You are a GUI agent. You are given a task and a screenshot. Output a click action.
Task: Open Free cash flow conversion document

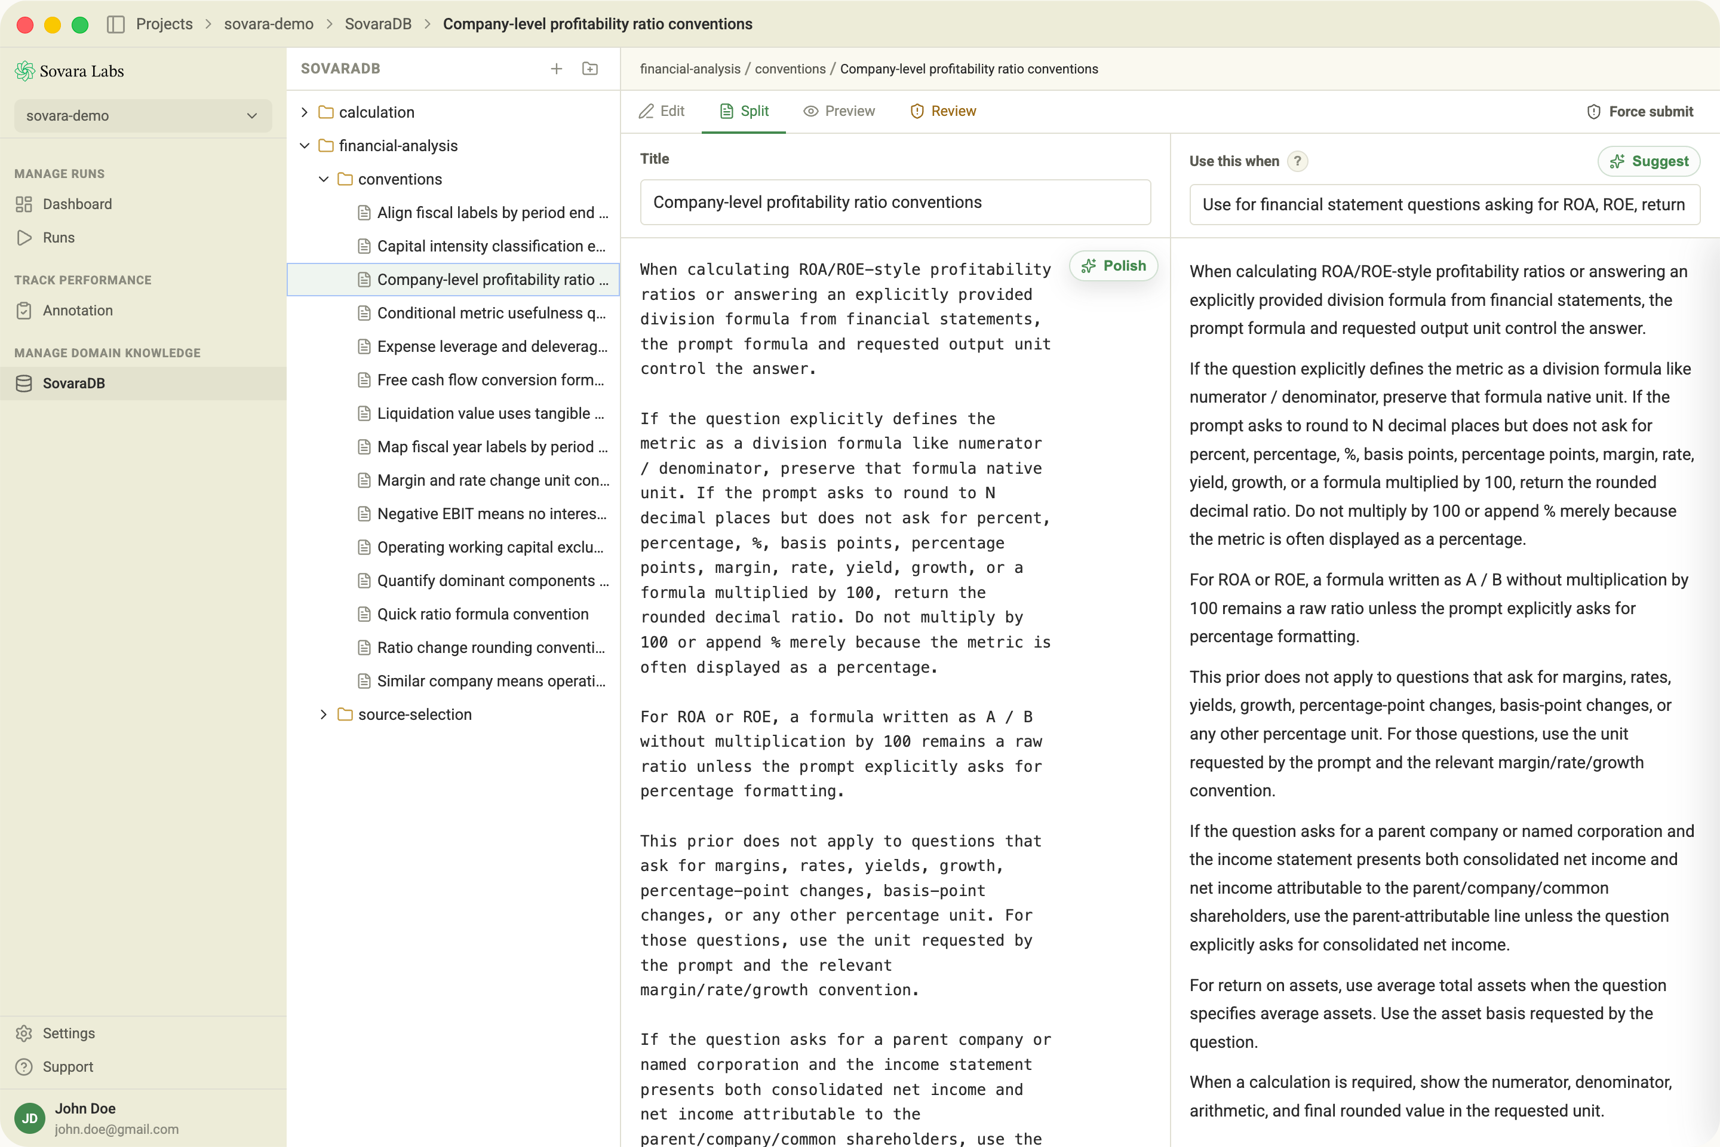click(x=453, y=380)
